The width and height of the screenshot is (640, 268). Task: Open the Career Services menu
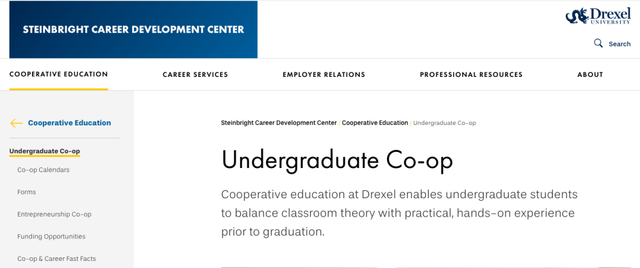(x=195, y=75)
